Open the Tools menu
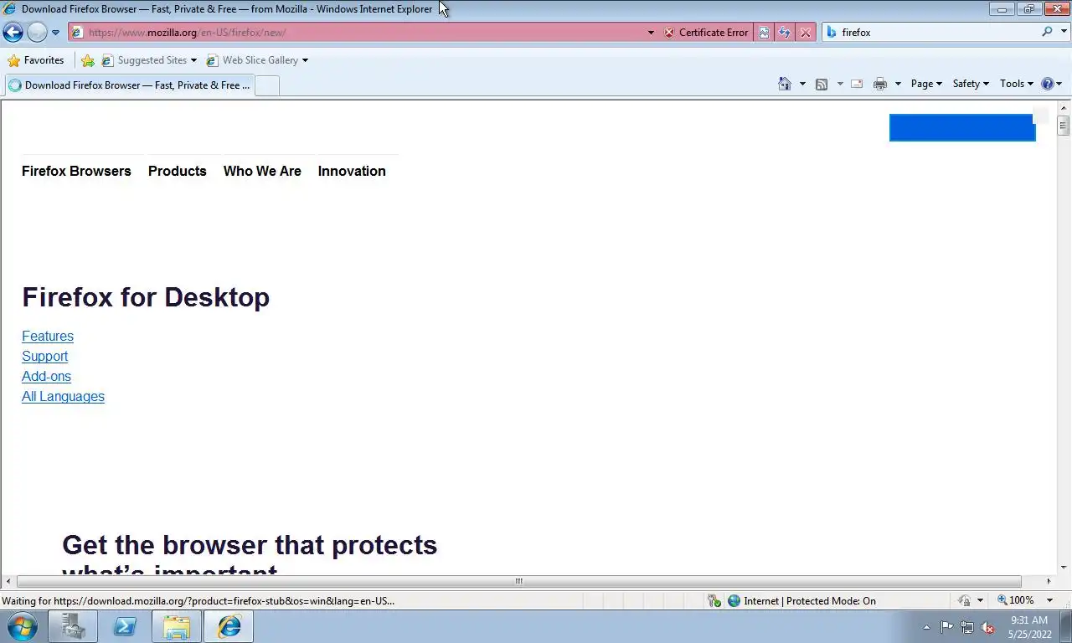The height and width of the screenshot is (643, 1072). (1016, 84)
